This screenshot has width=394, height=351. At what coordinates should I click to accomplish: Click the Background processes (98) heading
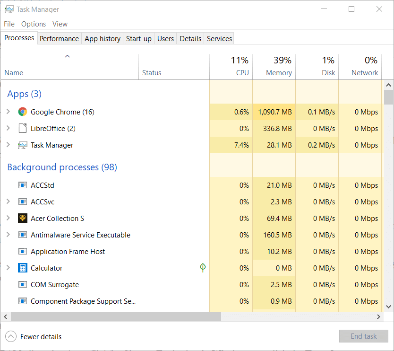point(62,167)
